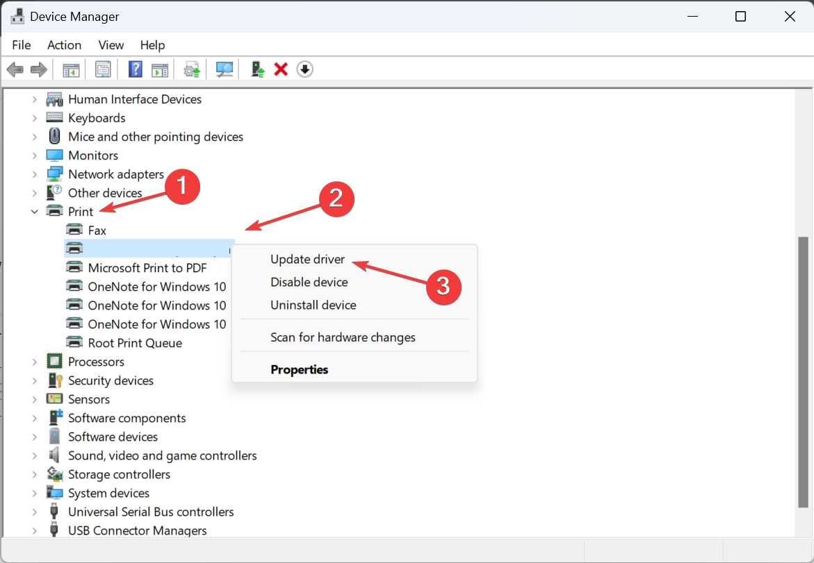Click the Update device driver toolbar icon
Screen dimensions: 814x563
pyautogui.click(x=192, y=69)
